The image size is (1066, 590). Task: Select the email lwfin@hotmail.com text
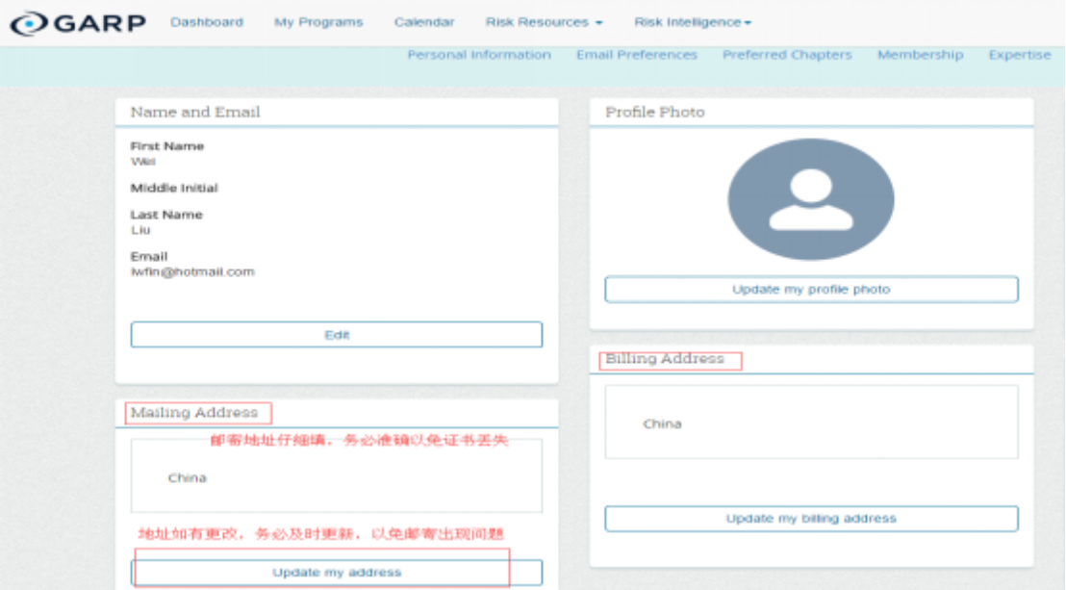192,271
